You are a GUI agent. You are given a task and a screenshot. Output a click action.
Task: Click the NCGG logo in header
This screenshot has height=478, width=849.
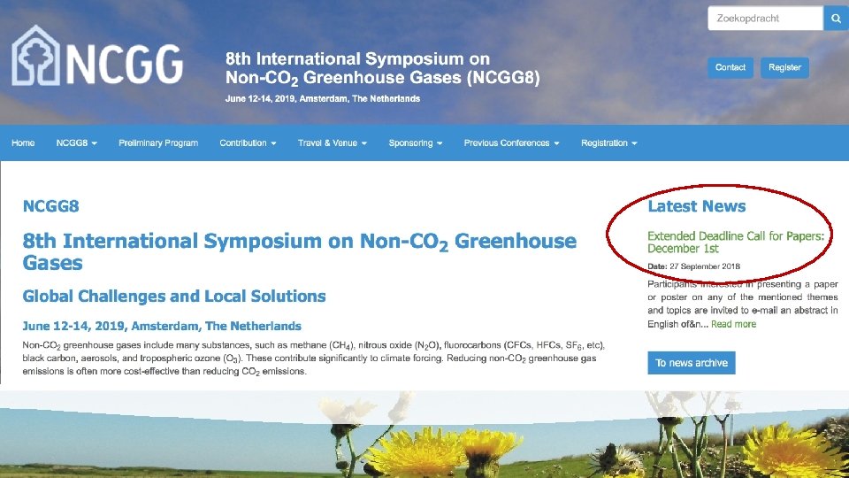click(97, 55)
